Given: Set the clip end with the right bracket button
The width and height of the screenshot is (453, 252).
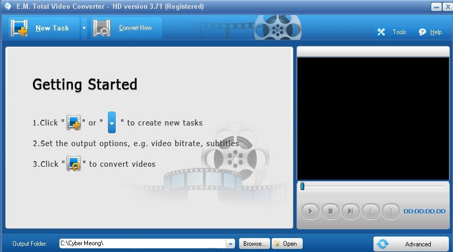Looking at the screenshot, I should click(390, 211).
